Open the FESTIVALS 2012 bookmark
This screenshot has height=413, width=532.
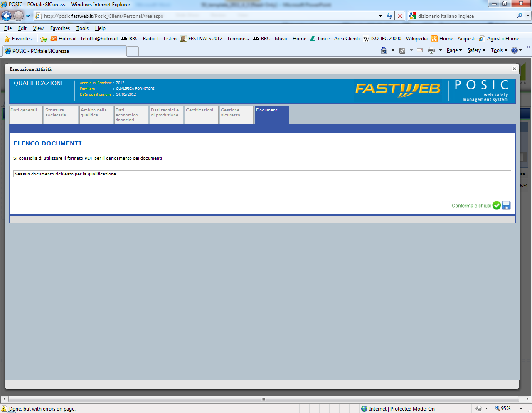coord(214,39)
